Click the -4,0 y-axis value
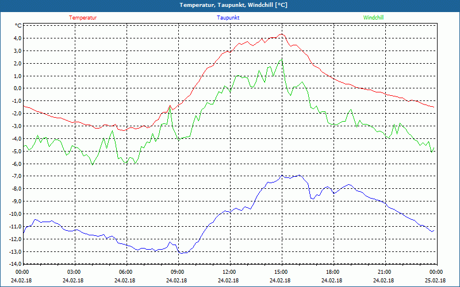This screenshot has width=460, height=287. point(16,139)
